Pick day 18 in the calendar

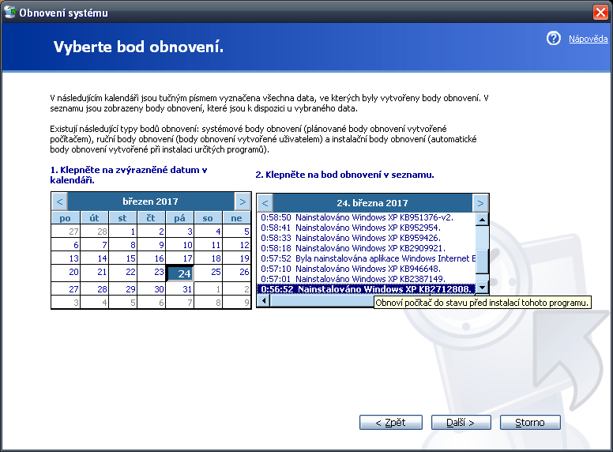tap(209, 258)
